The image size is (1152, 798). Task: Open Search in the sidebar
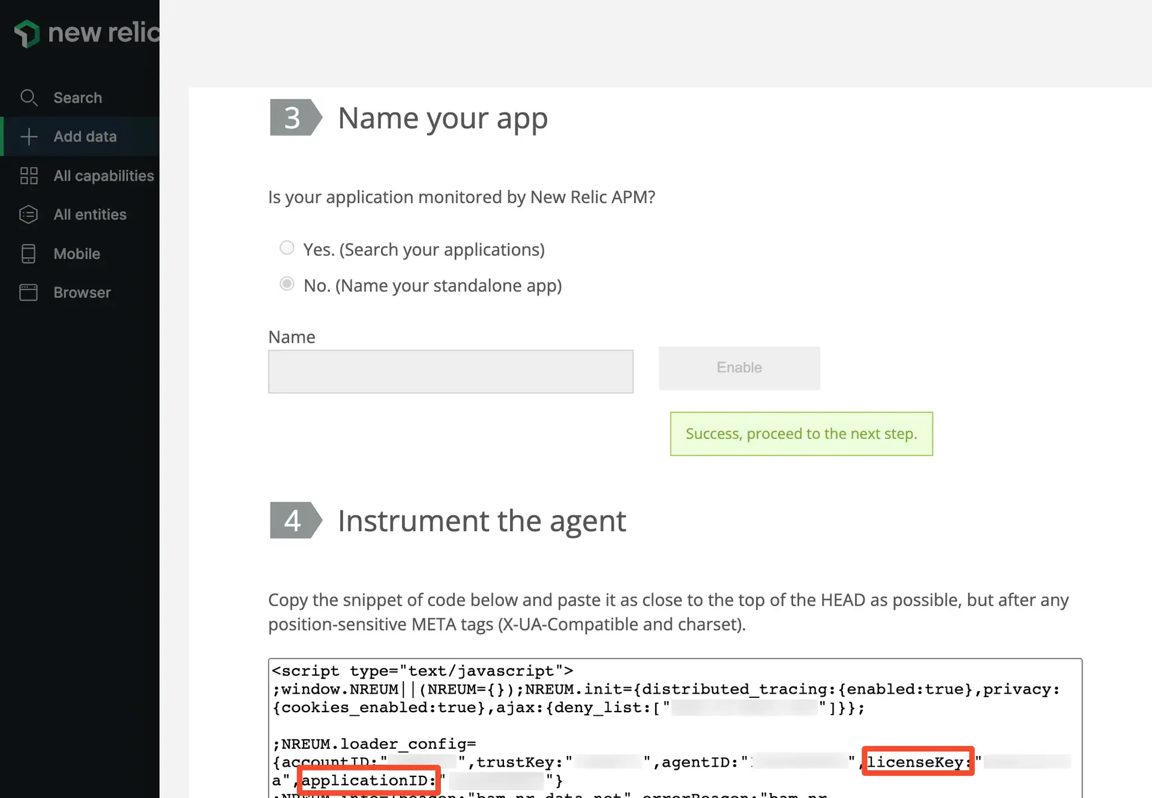(x=80, y=98)
